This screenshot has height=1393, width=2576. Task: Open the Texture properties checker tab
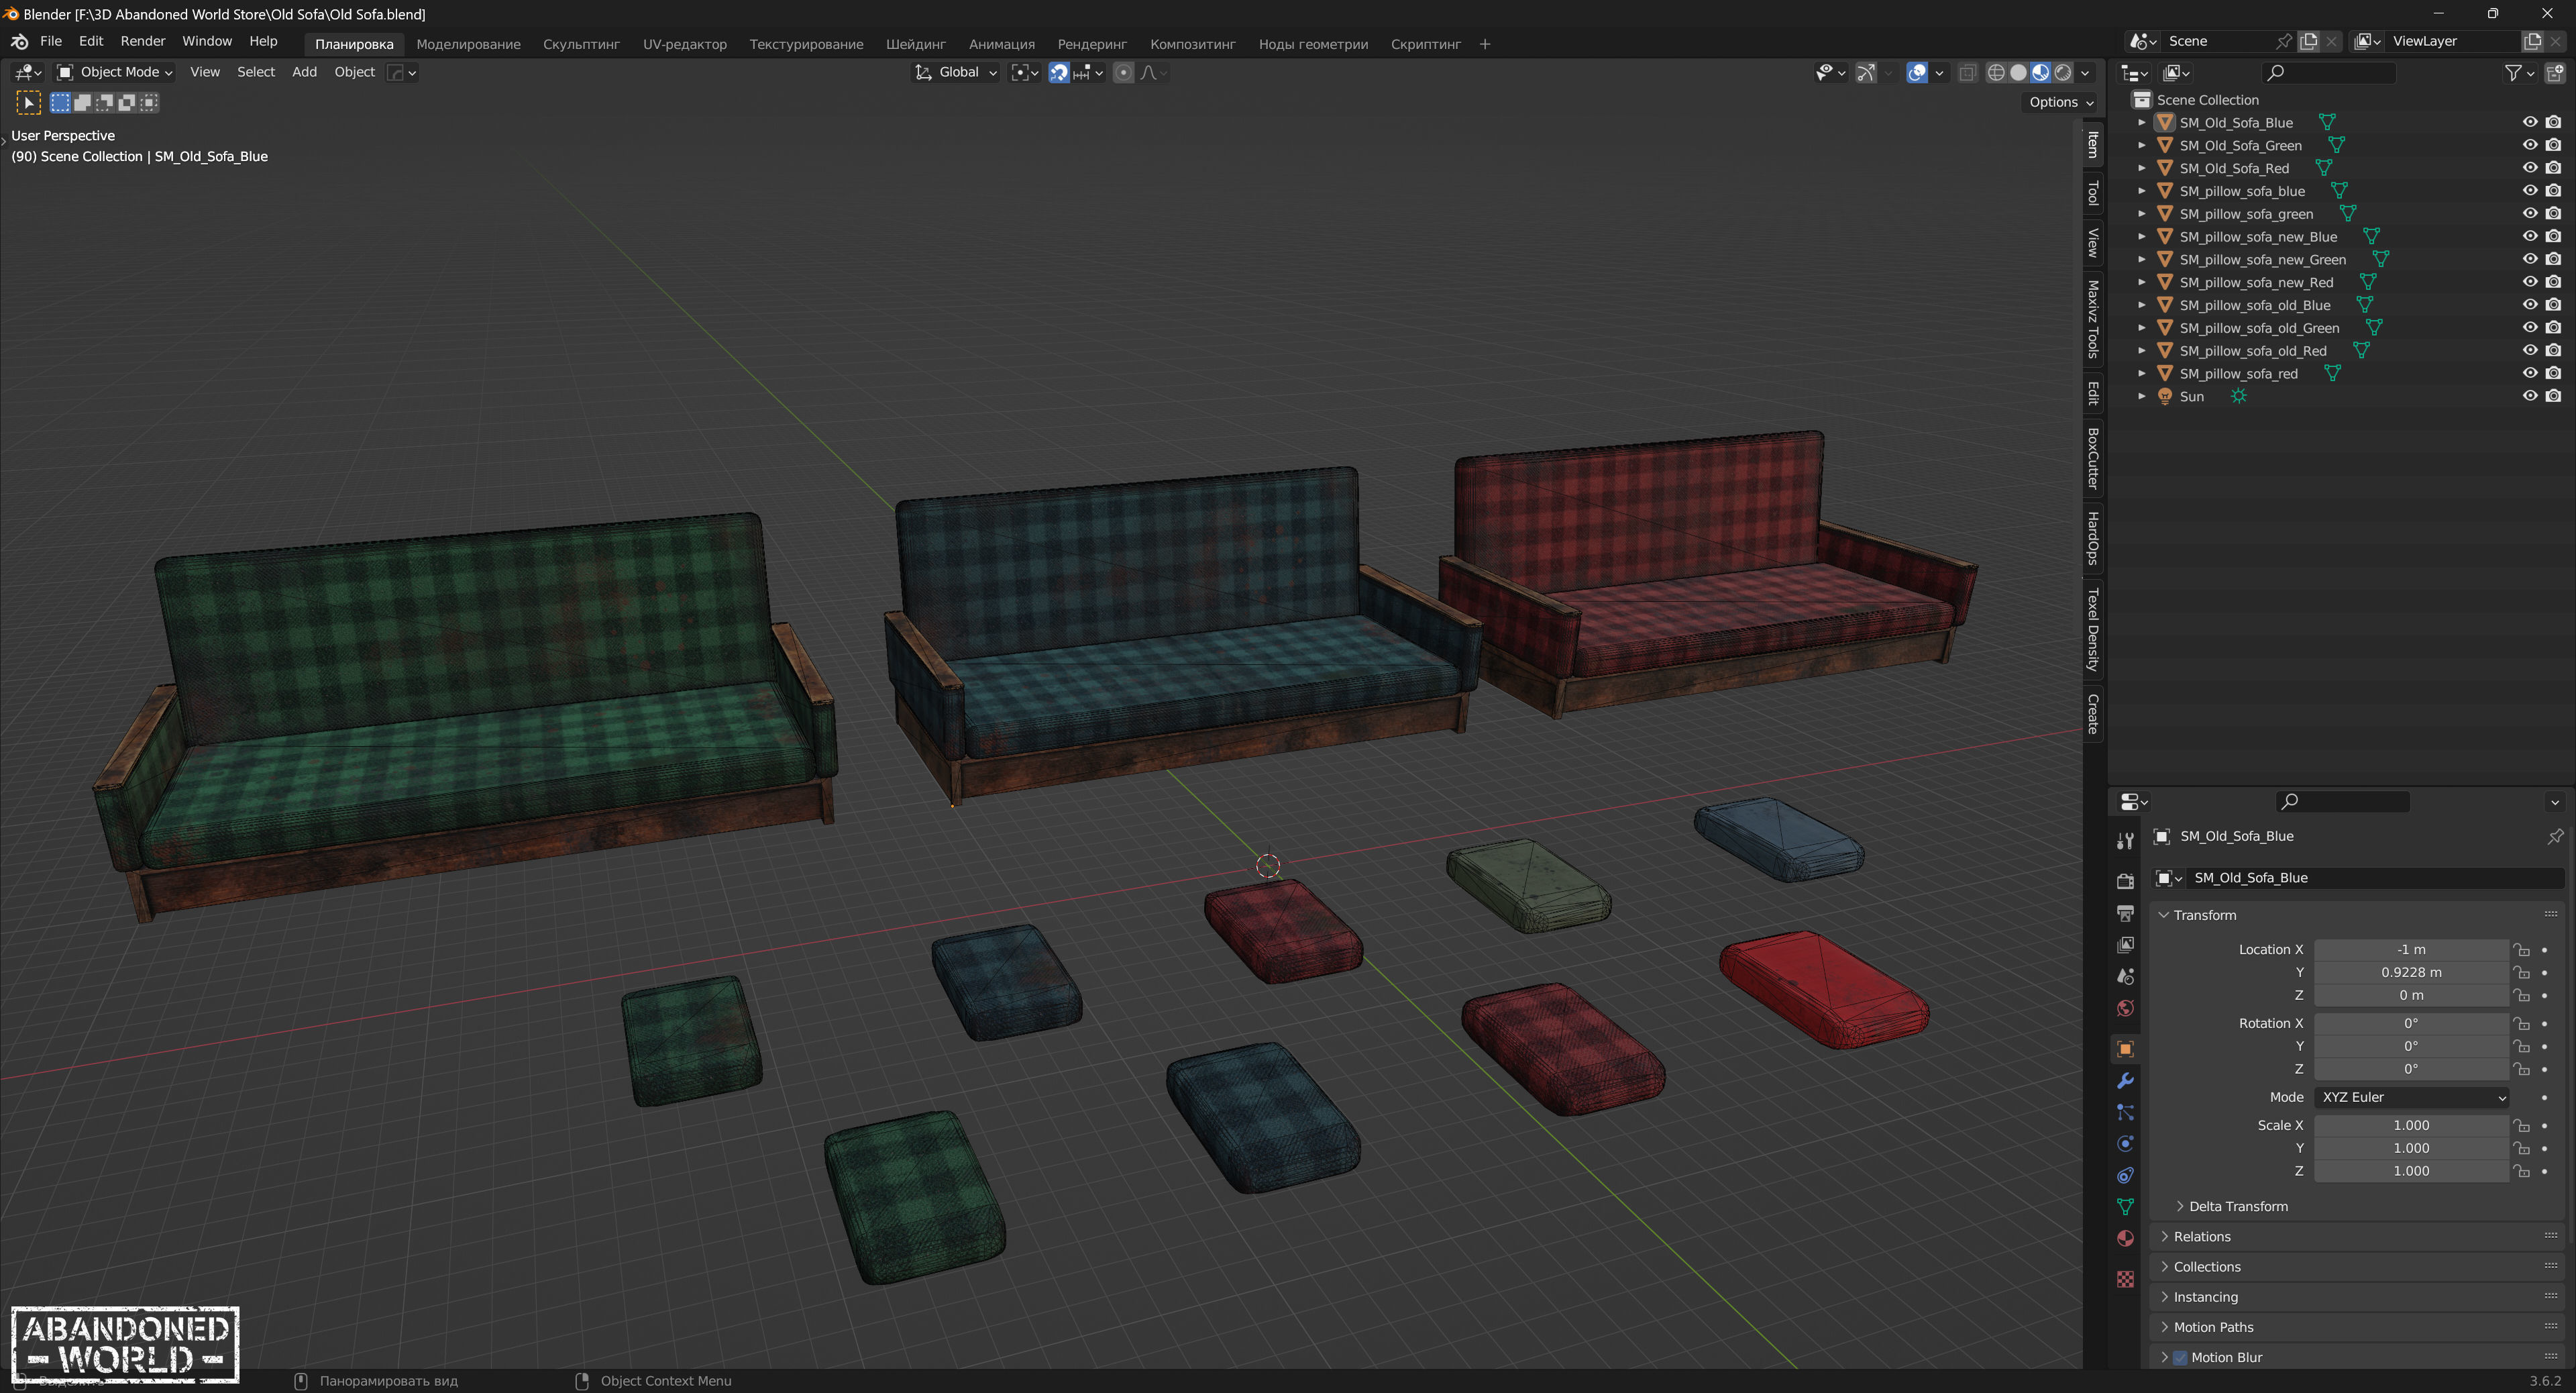pos(2125,1279)
